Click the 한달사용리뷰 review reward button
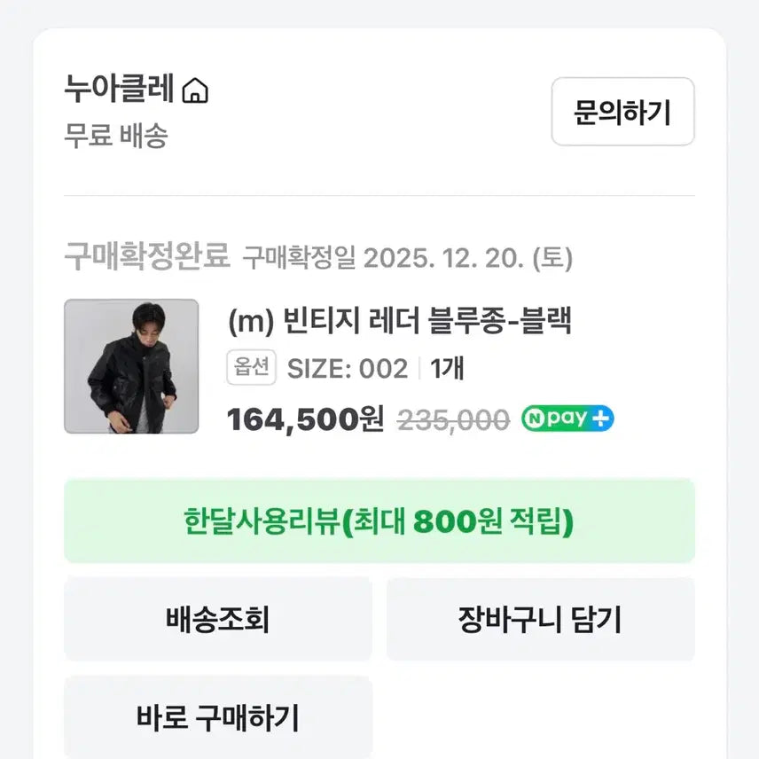The width and height of the screenshot is (759, 759). point(379,524)
